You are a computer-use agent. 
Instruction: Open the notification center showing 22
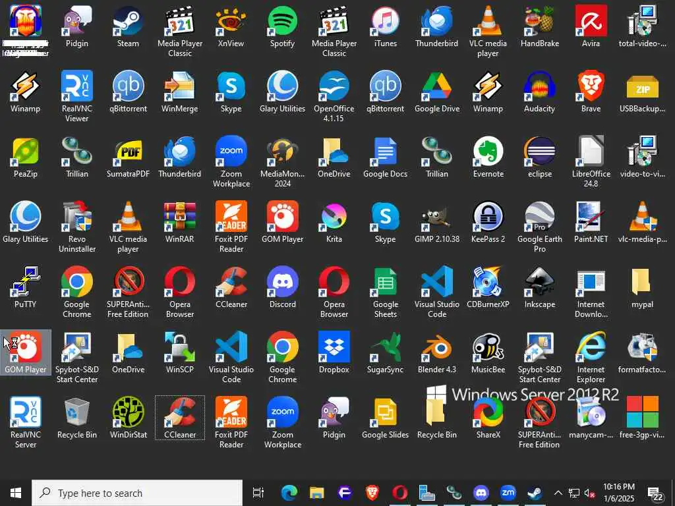(x=657, y=494)
